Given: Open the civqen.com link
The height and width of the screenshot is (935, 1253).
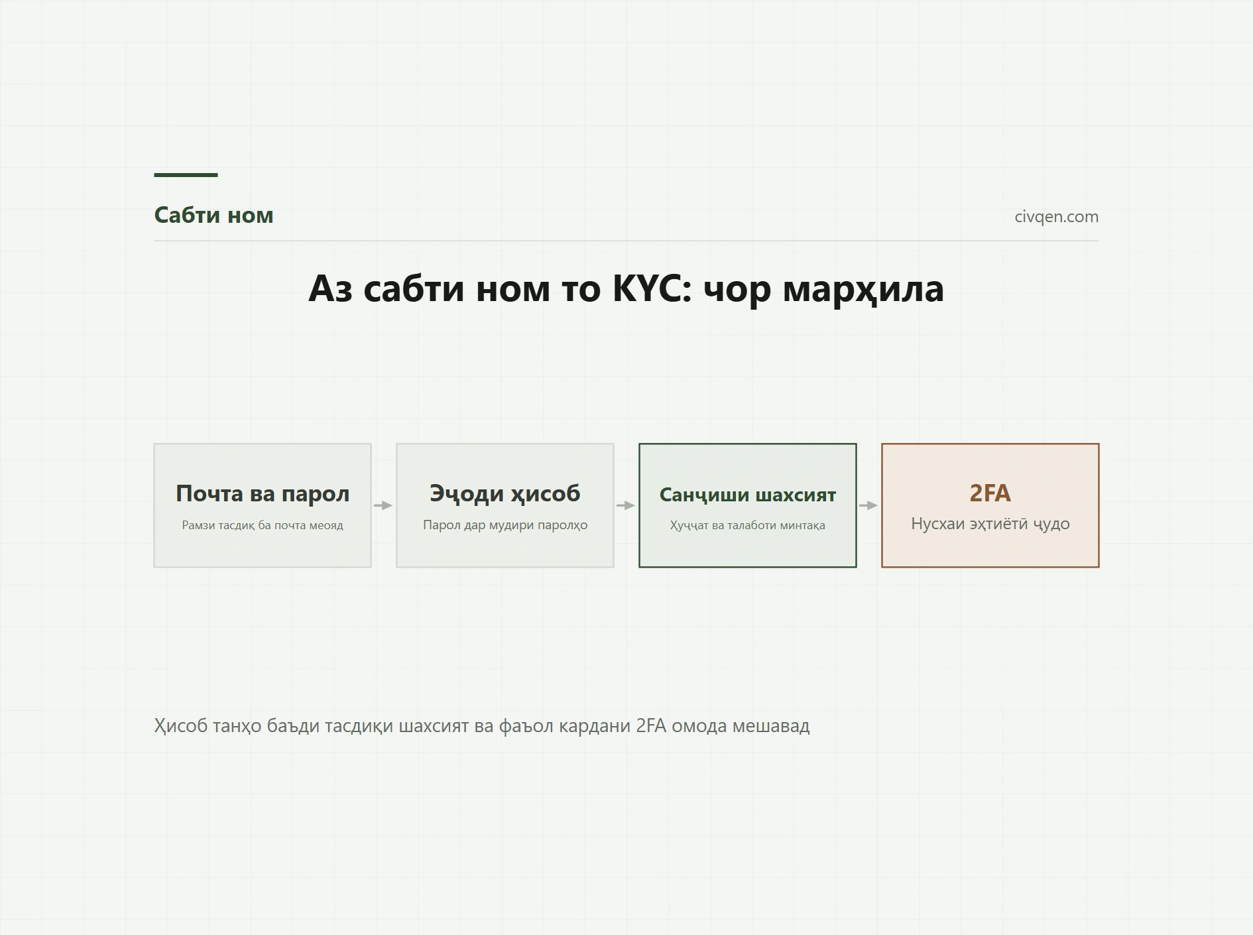Looking at the screenshot, I should (1056, 217).
